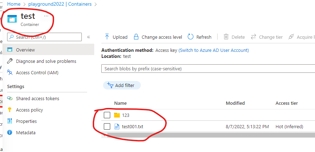The image size is (315, 152).
Task: Click the Overview menu icon
Action: coord(10,50)
